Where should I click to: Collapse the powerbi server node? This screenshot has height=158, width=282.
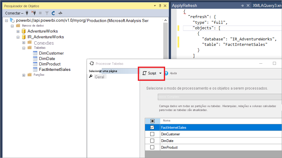6,21
